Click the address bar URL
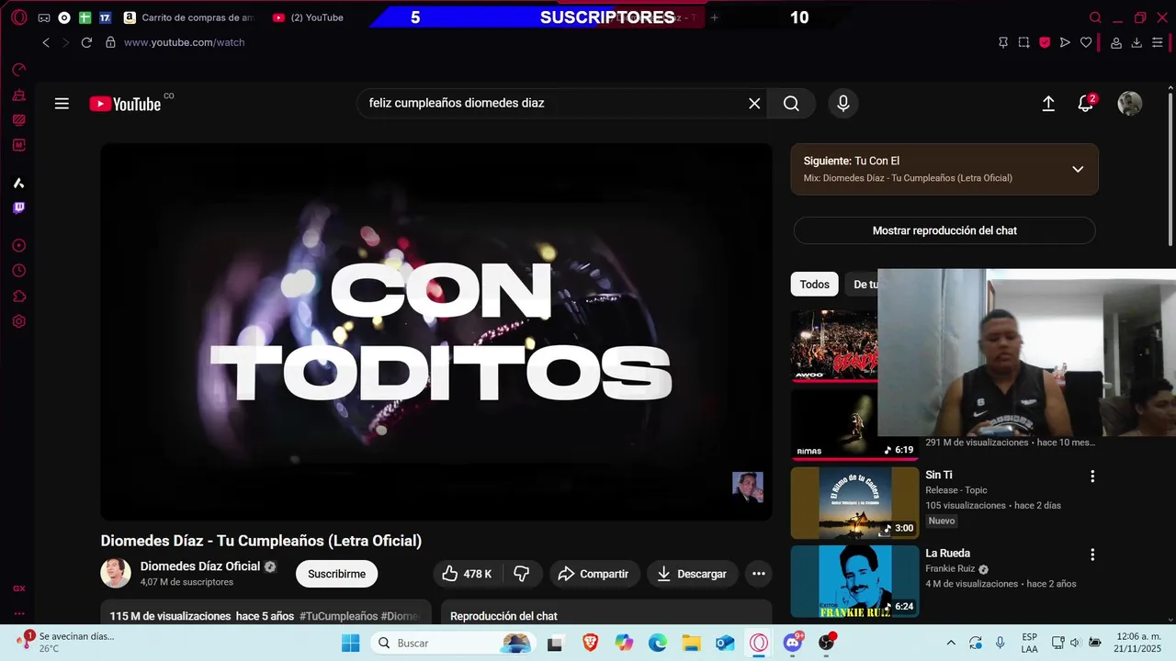Image resolution: width=1176 pixels, height=661 pixels. point(184,42)
